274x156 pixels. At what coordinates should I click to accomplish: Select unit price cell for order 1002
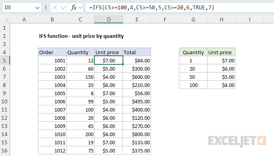point(109,69)
